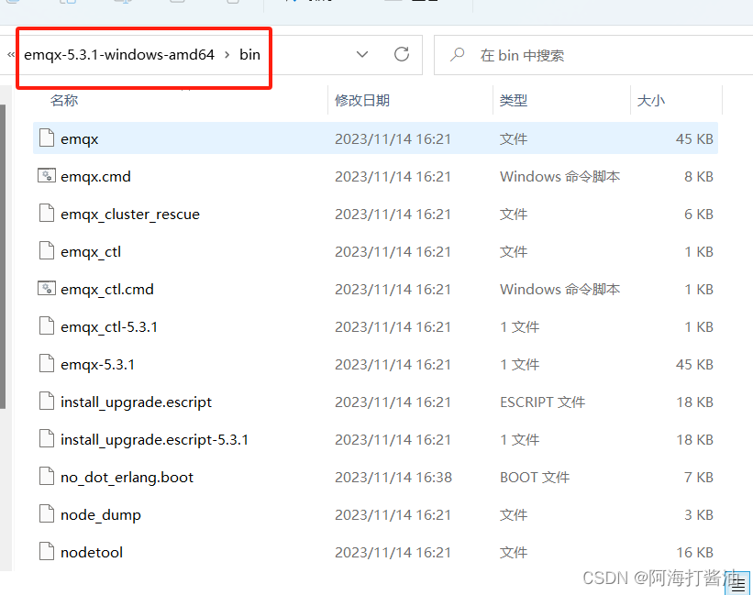Click the emqx_ctl file icon
The image size is (753, 595).
[x=47, y=251]
